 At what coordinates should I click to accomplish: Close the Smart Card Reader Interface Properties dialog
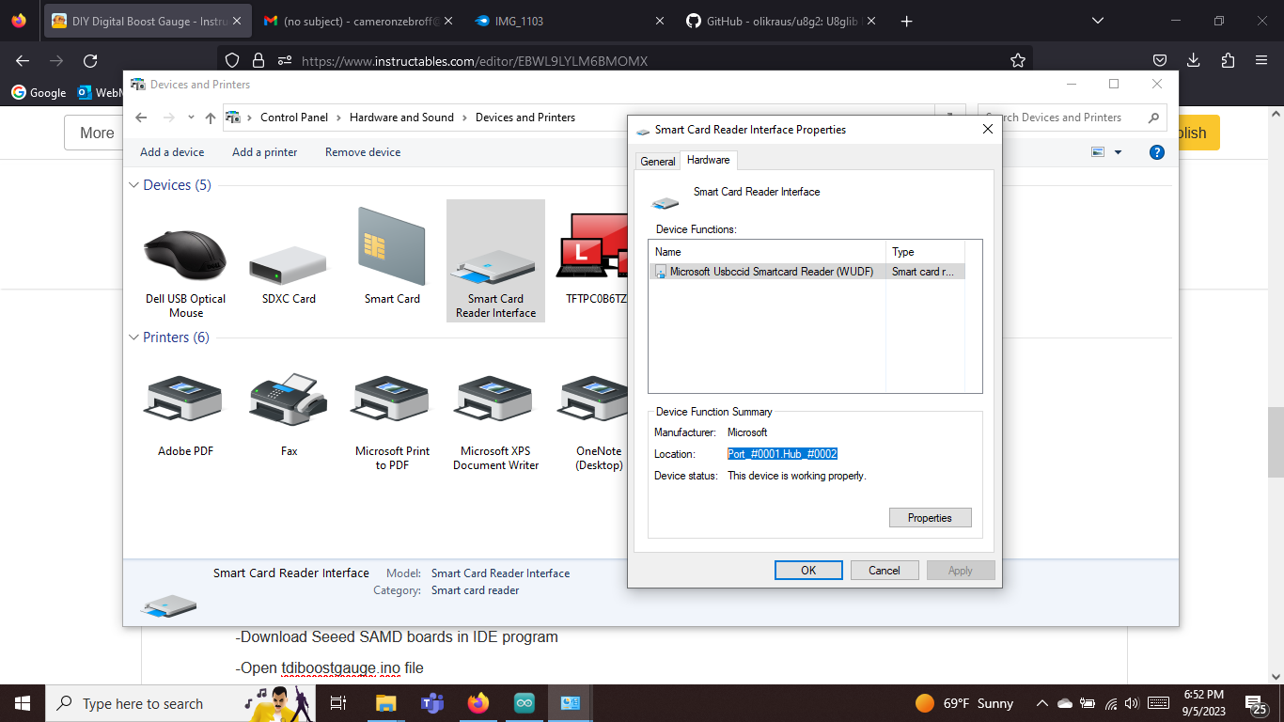pos(988,130)
